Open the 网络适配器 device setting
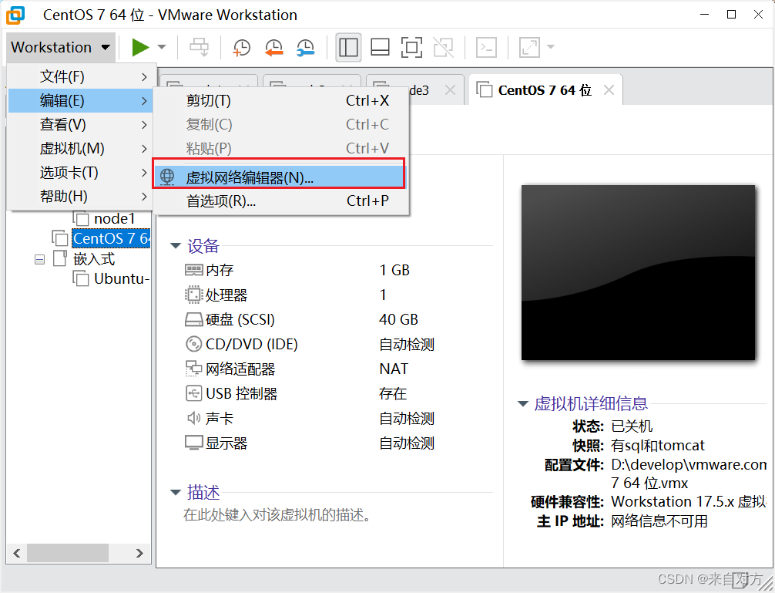 pyautogui.click(x=240, y=369)
